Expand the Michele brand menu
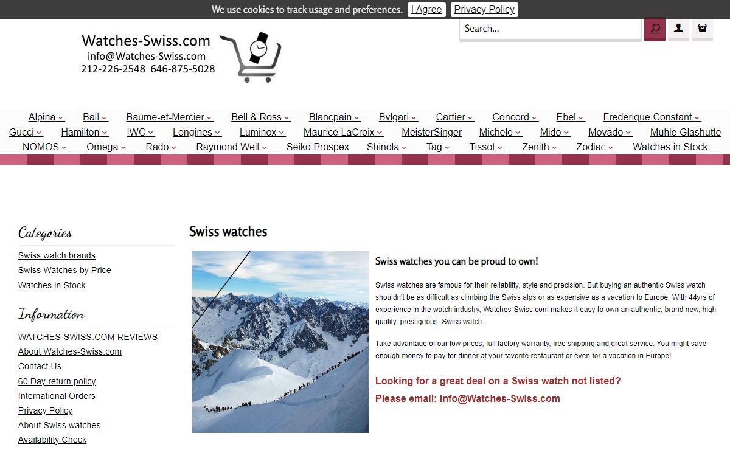Image resolution: width=730 pixels, height=450 pixels. 501,132
